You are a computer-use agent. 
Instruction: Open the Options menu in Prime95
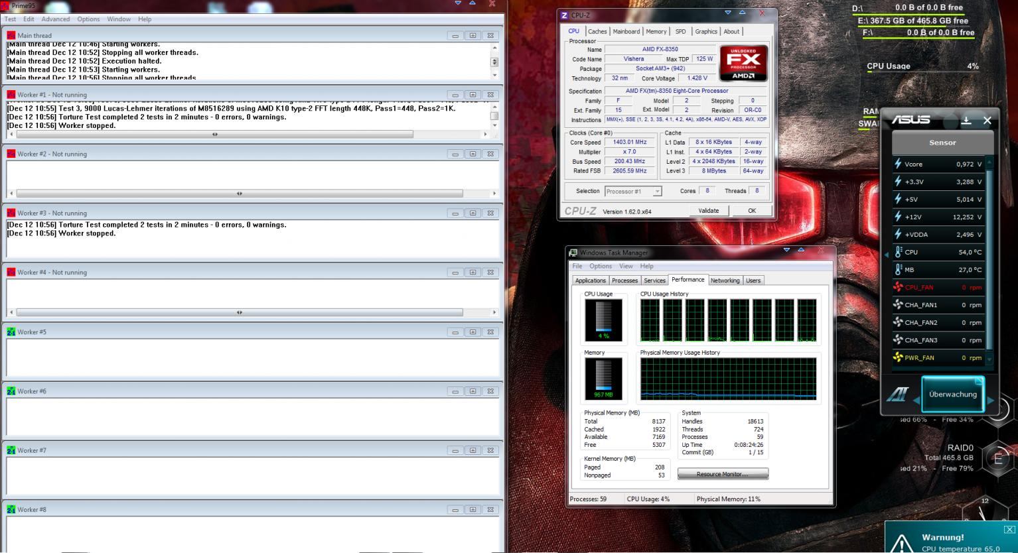coord(88,19)
